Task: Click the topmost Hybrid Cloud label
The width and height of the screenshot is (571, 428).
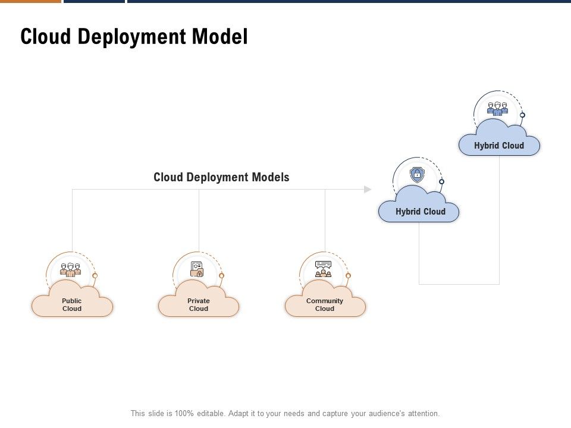Action: click(499, 146)
